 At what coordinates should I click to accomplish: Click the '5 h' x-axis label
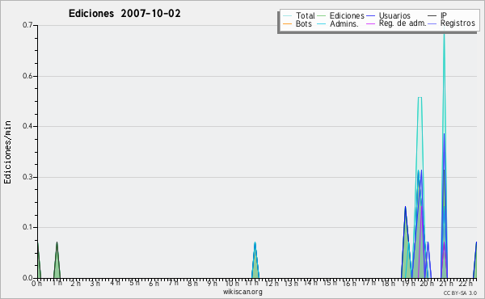[x=134, y=283]
